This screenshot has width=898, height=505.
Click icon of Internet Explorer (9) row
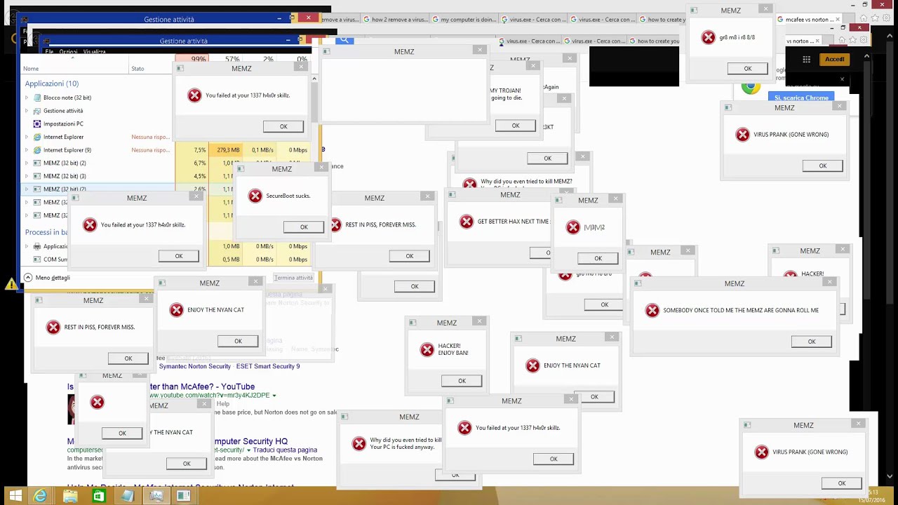(36, 150)
